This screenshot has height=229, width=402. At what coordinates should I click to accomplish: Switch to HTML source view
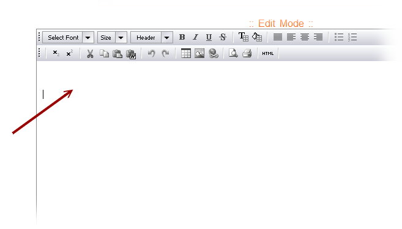point(267,54)
